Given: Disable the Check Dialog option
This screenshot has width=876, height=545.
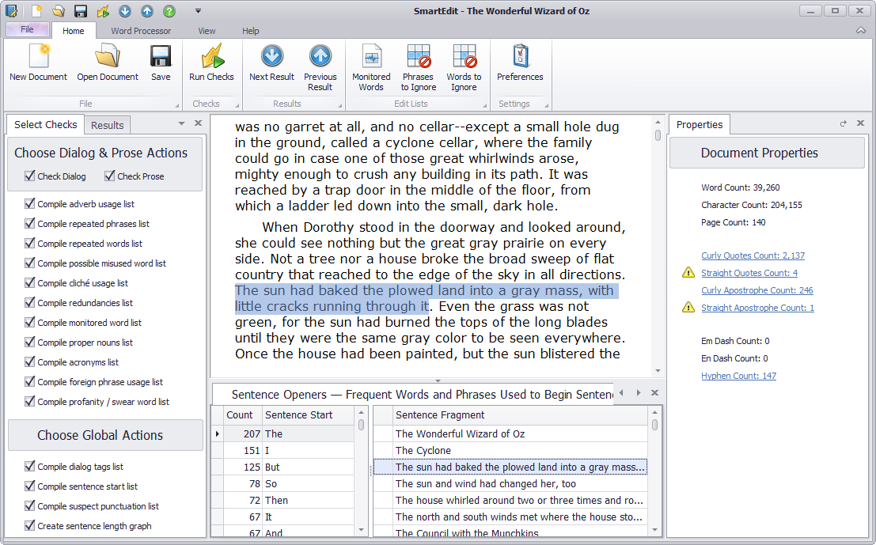Looking at the screenshot, I should tap(29, 176).
